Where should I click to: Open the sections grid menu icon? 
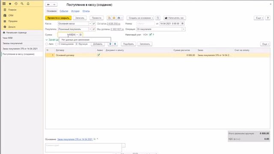point(4,3)
